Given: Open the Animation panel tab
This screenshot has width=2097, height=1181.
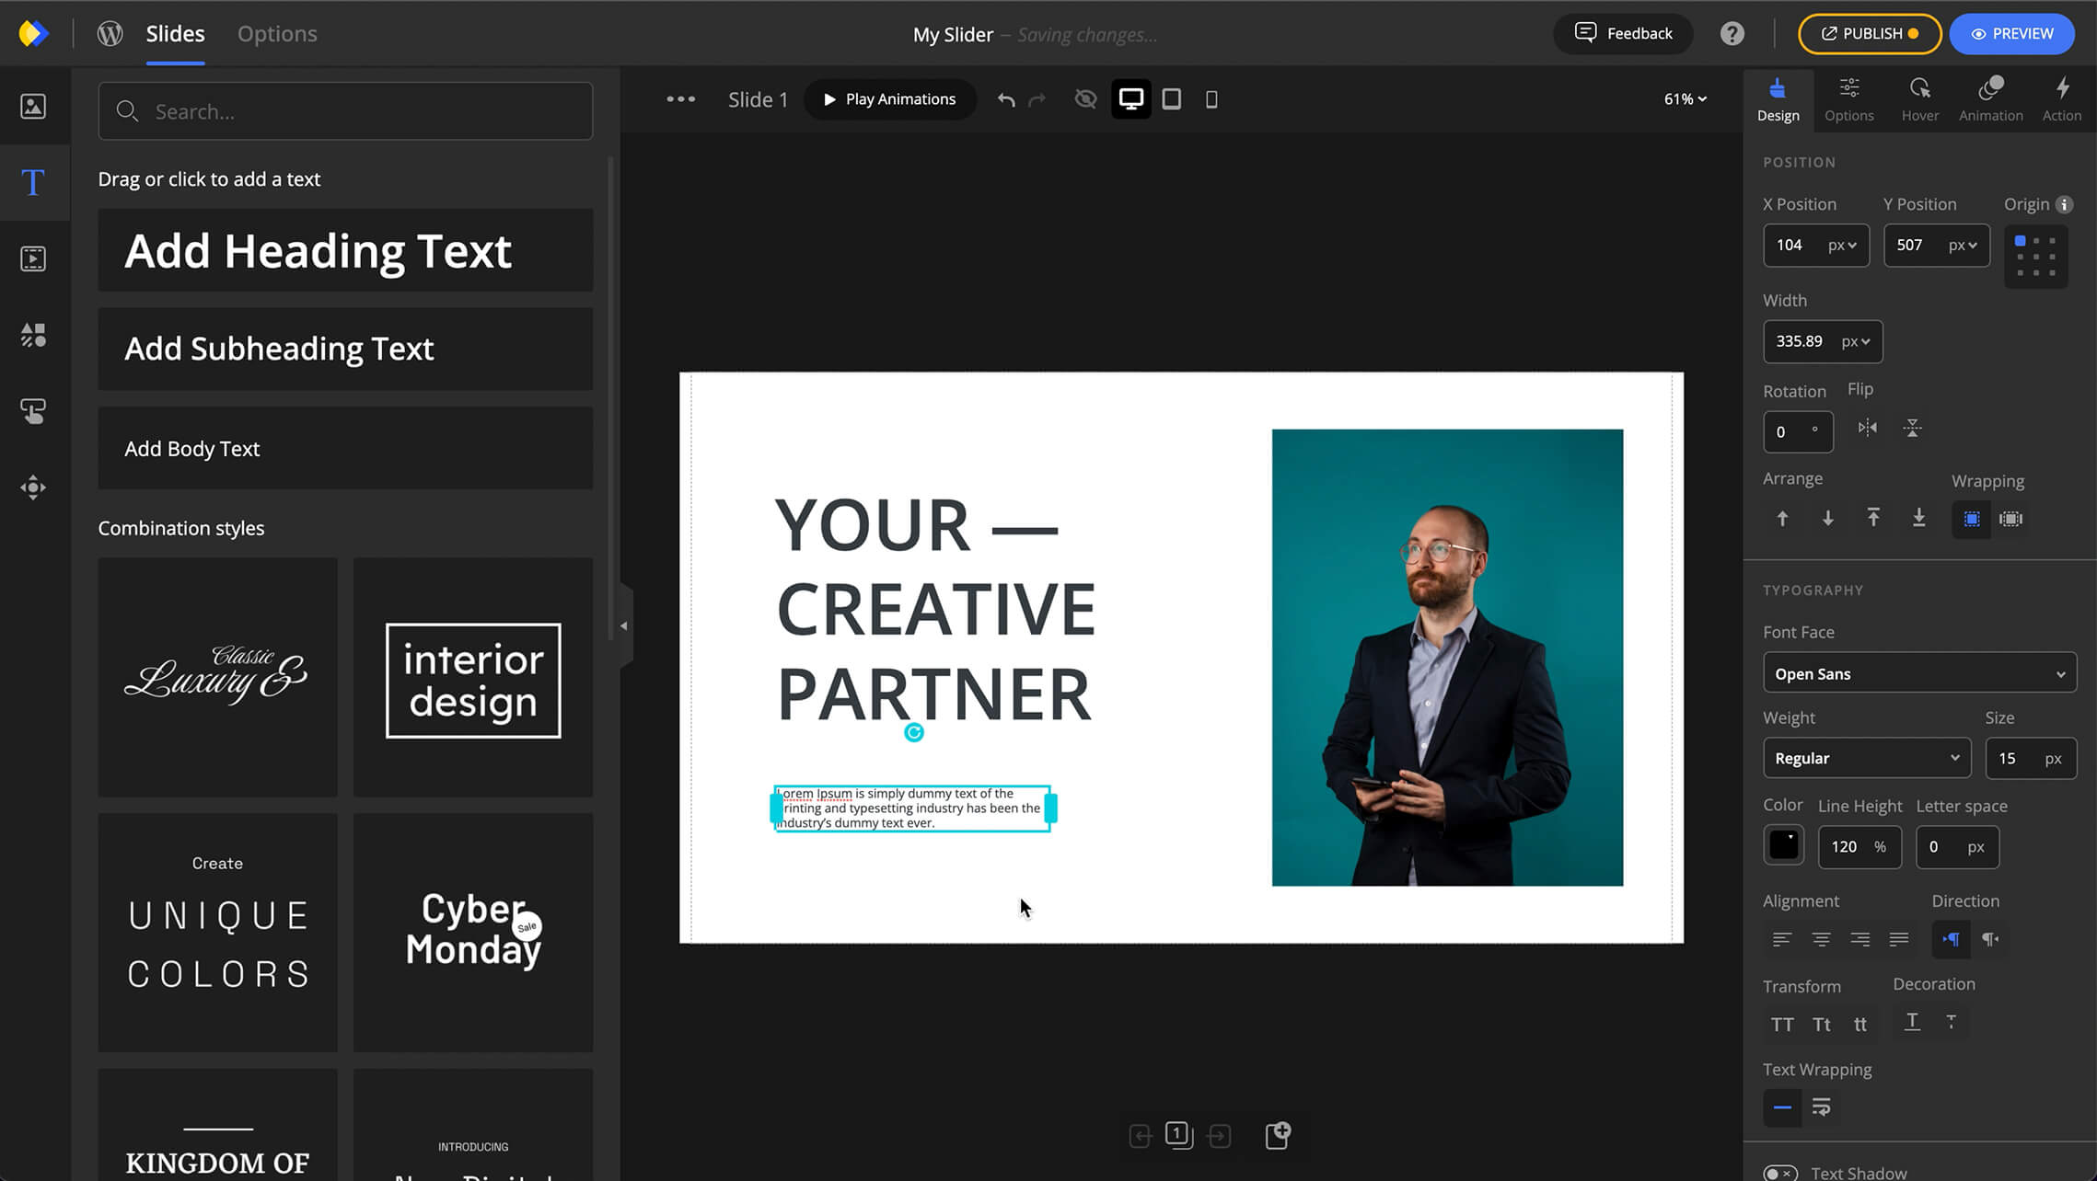Looking at the screenshot, I should click(1990, 99).
